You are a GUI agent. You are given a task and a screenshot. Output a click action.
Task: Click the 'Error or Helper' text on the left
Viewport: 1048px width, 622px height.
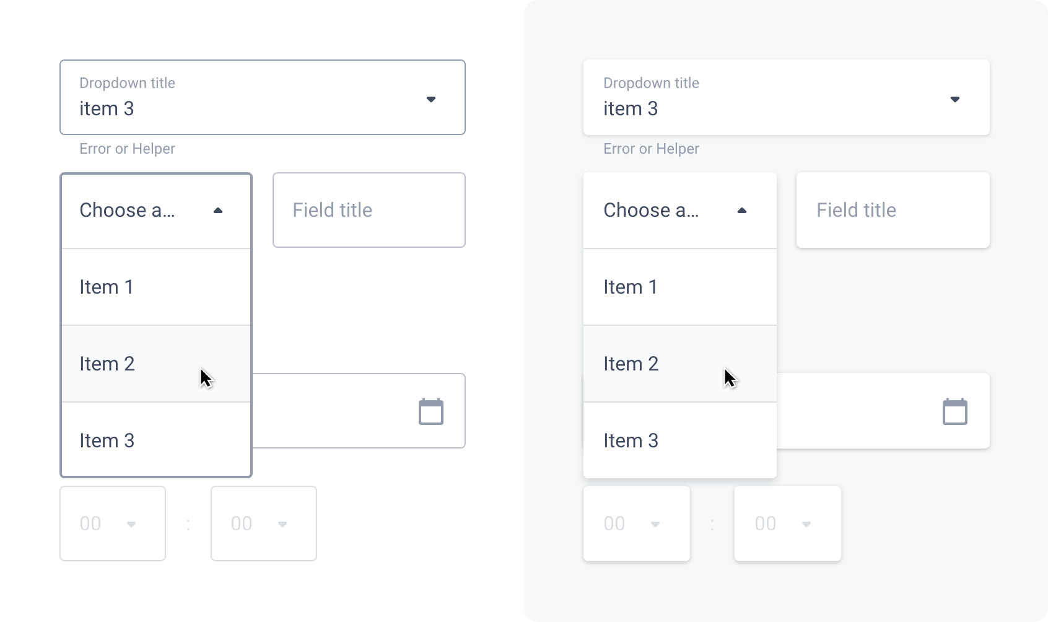click(x=127, y=149)
